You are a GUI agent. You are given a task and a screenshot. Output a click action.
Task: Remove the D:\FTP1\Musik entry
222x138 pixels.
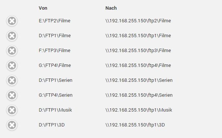[12, 110]
